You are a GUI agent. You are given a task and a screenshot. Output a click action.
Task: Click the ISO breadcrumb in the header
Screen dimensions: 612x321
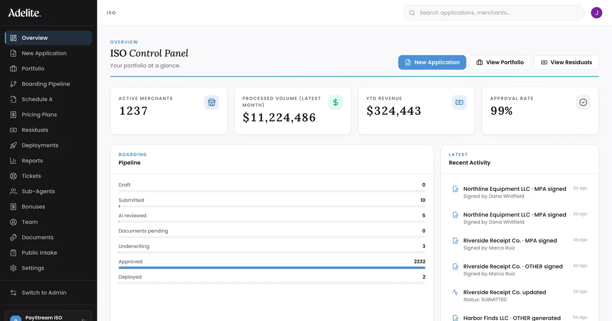tap(111, 13)
